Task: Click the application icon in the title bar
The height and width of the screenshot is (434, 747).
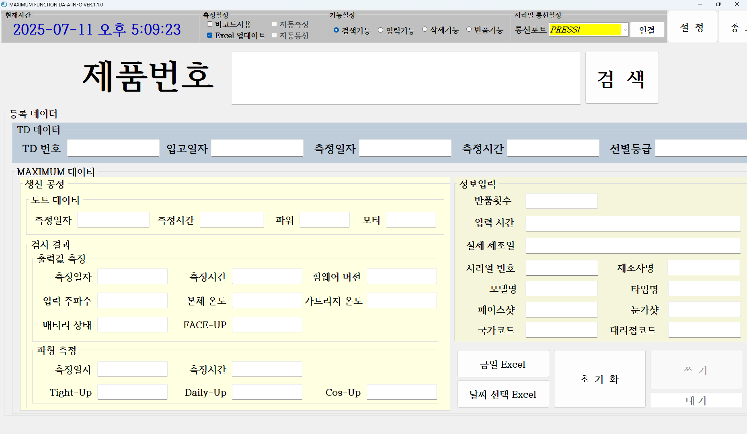Action: click(x=5, y=4)
